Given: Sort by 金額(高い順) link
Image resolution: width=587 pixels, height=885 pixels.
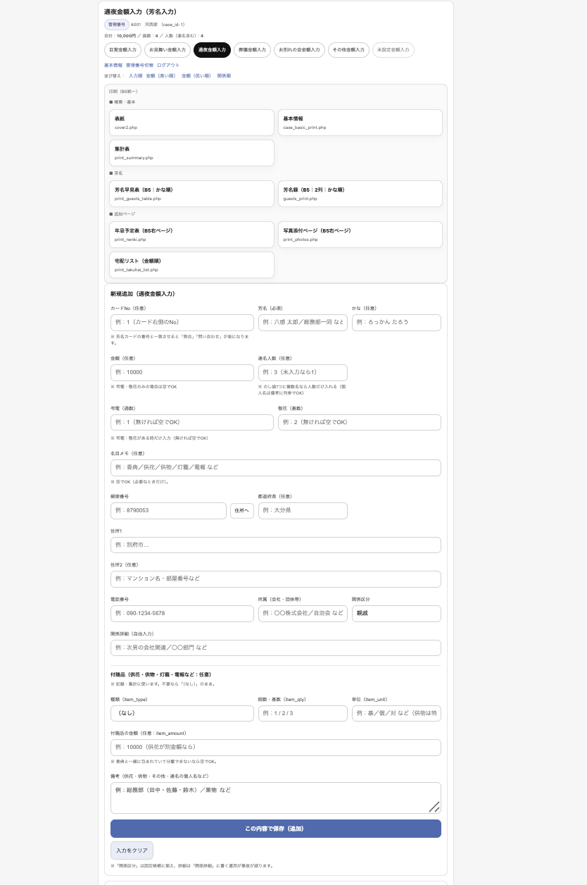Looking at the screenshot, I should click(x=161, y=75).
